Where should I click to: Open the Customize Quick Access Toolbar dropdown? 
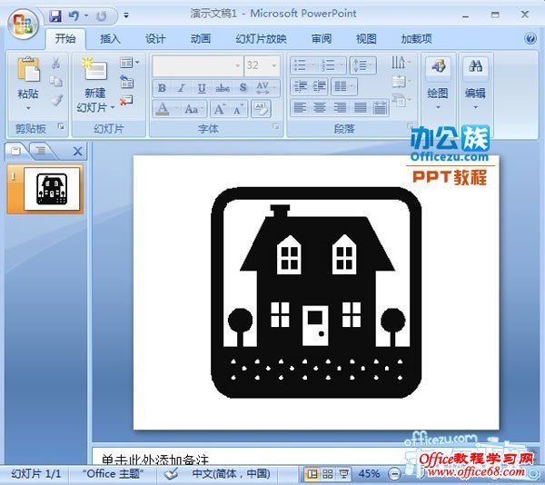tap(126, 15)
